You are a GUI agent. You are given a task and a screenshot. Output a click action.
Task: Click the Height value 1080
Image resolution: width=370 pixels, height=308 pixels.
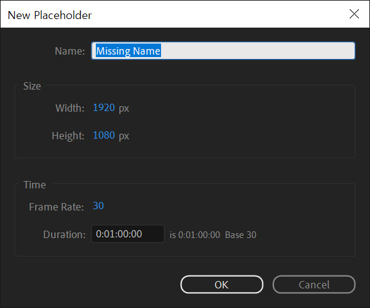tap(104, 136)
